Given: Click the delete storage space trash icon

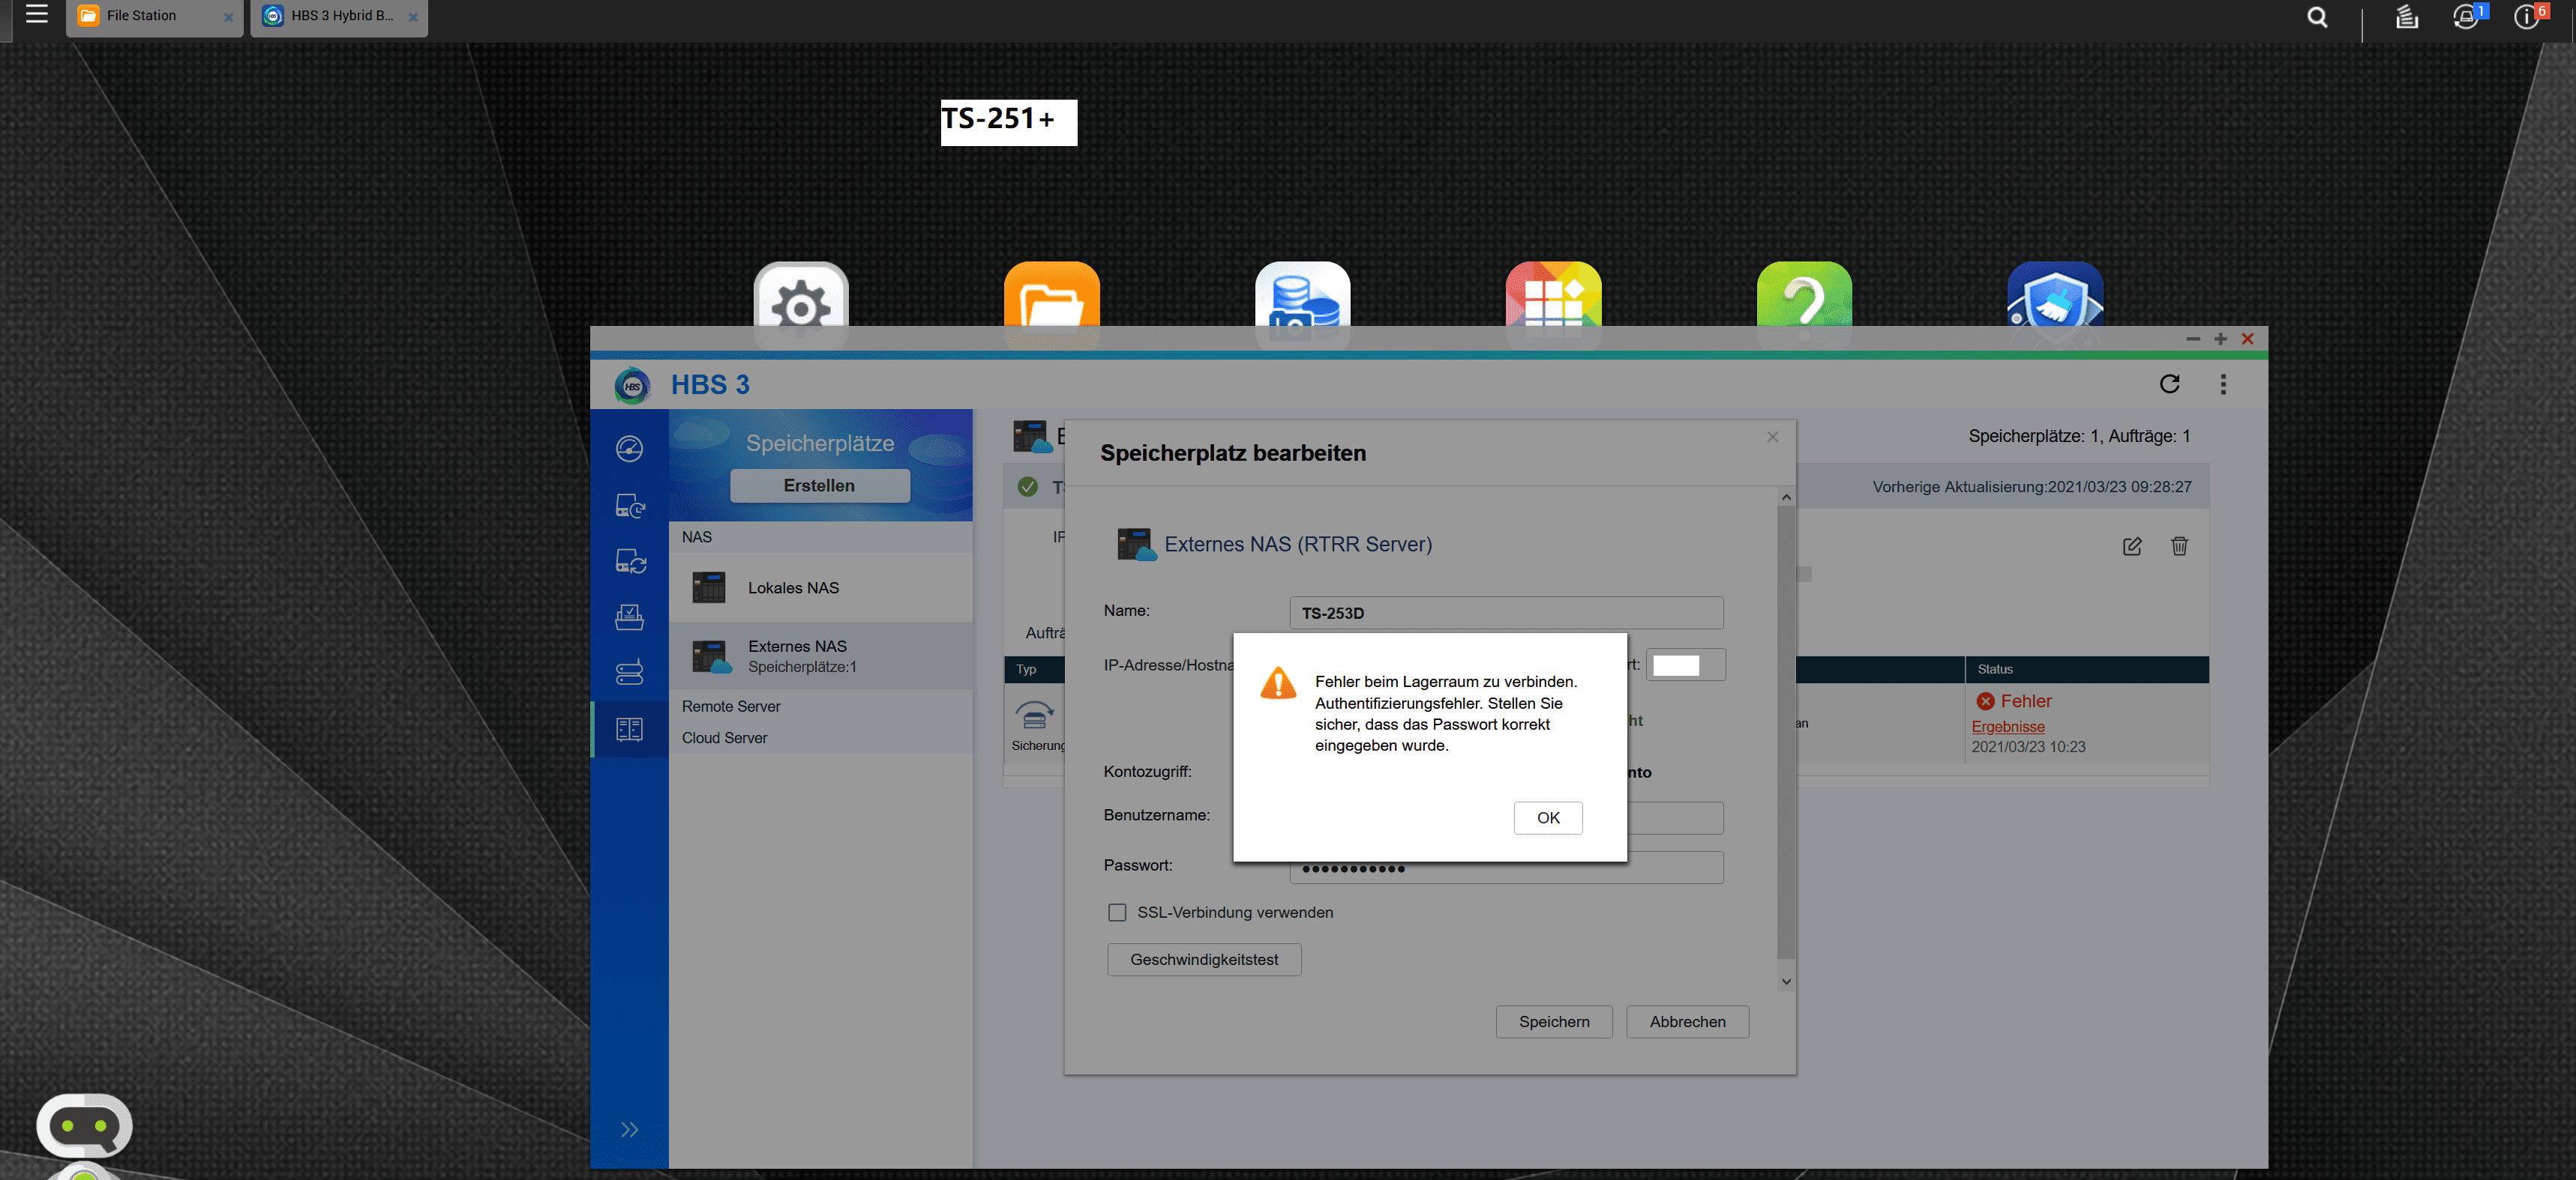Looking at the screenshot, I should coord(2179,545).
